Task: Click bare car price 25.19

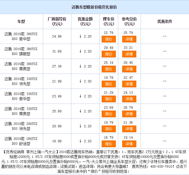Action: [x=109, y=63]
